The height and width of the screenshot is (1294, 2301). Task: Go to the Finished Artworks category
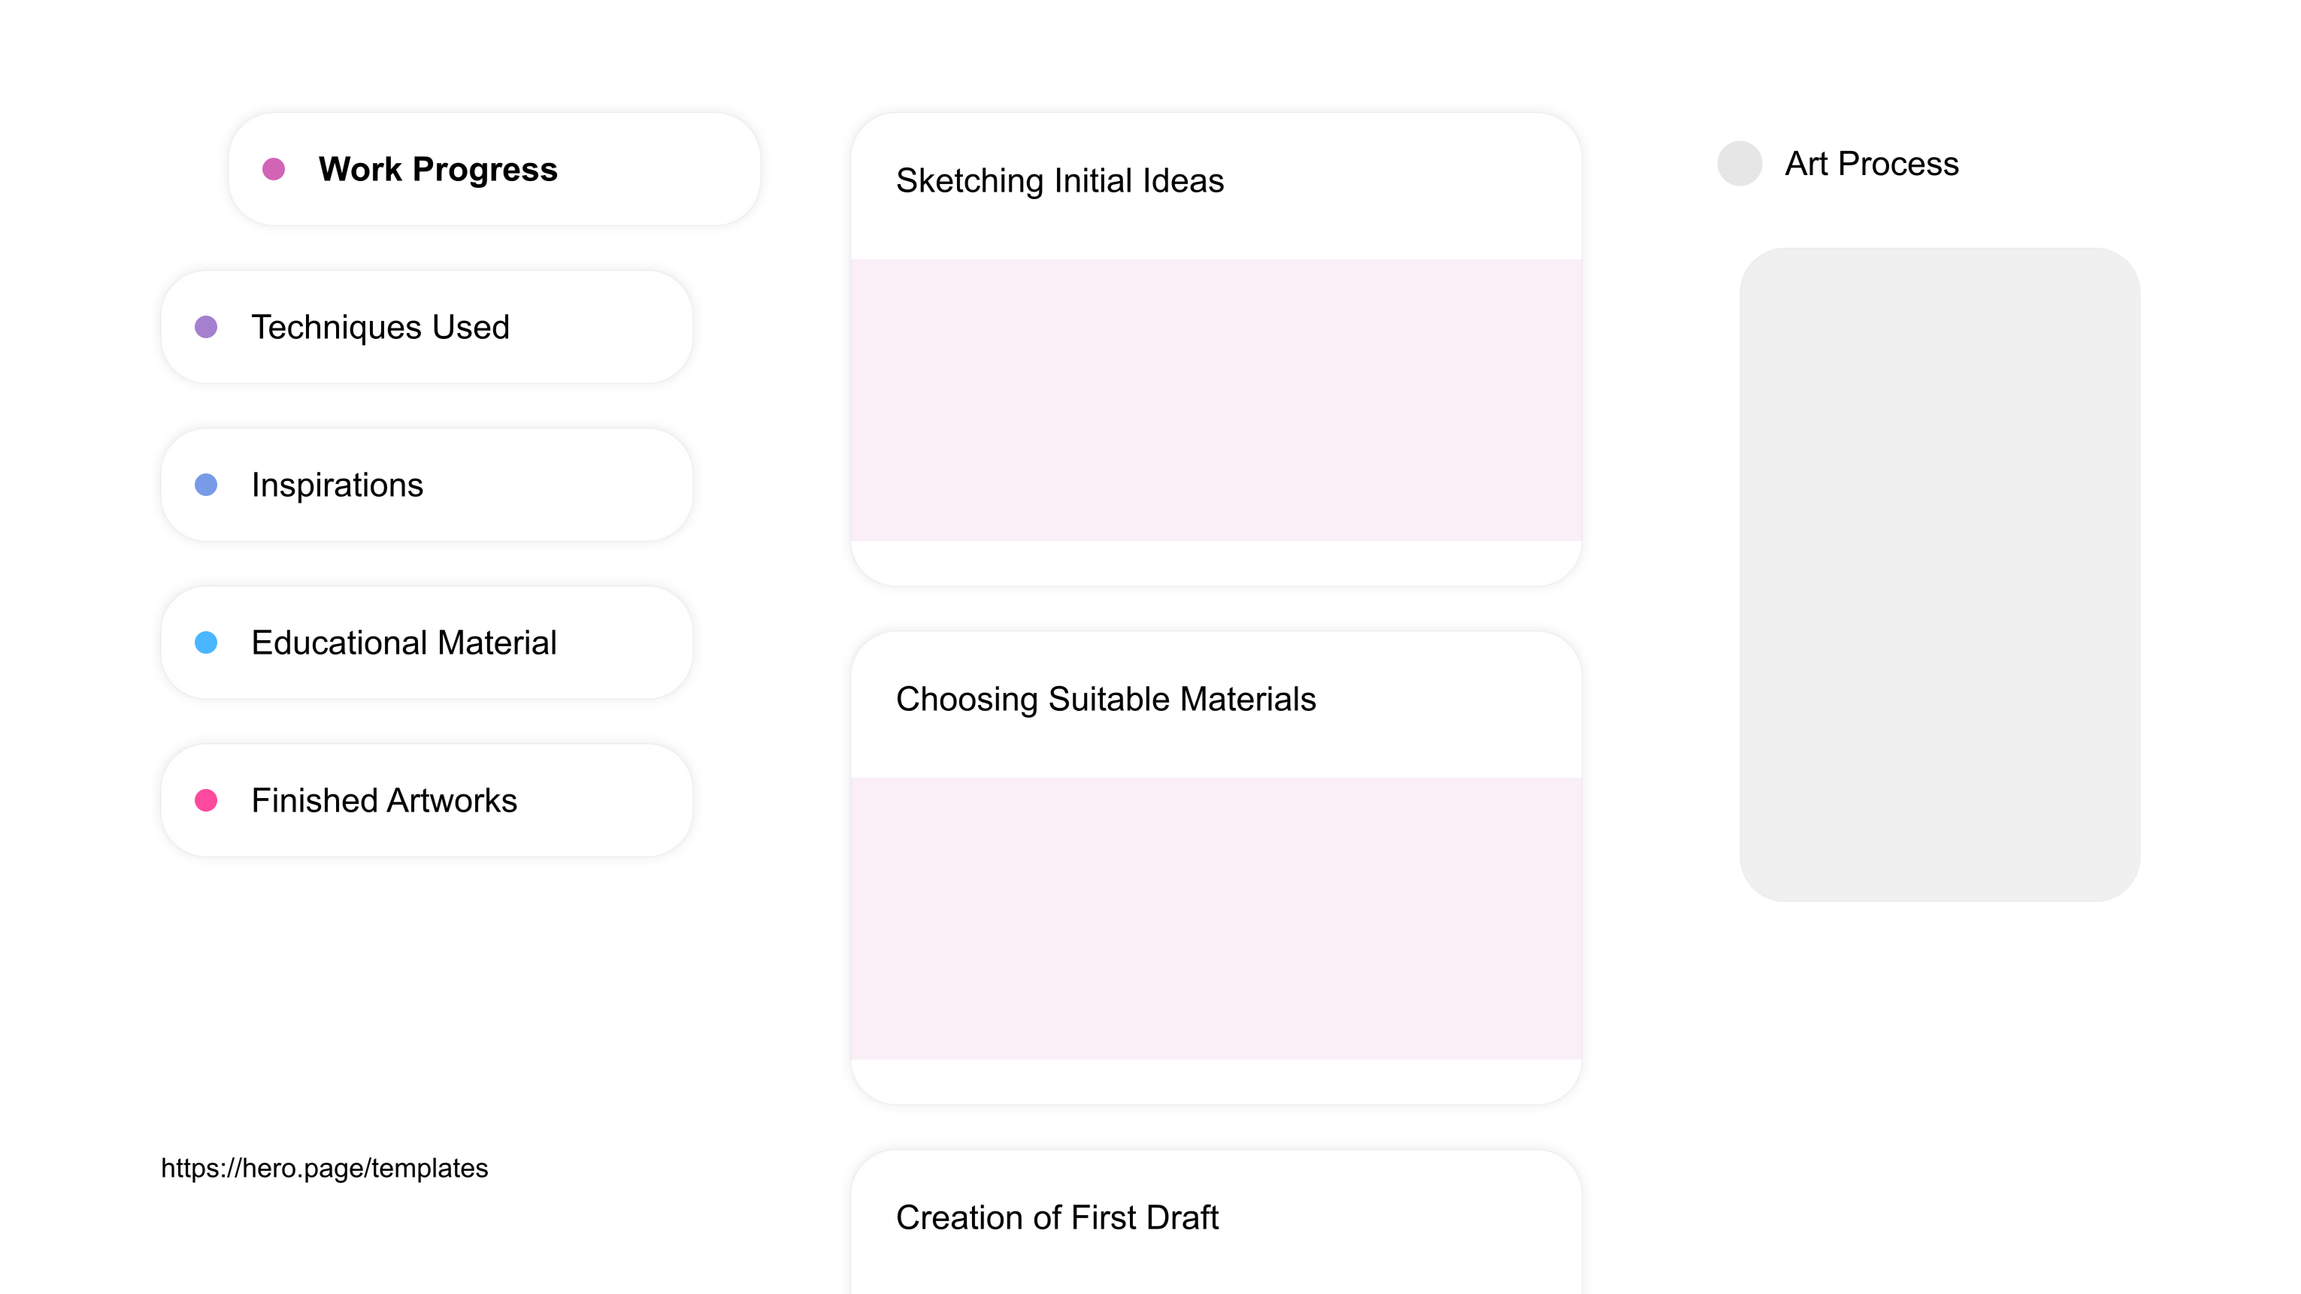(x=426, y=800)
